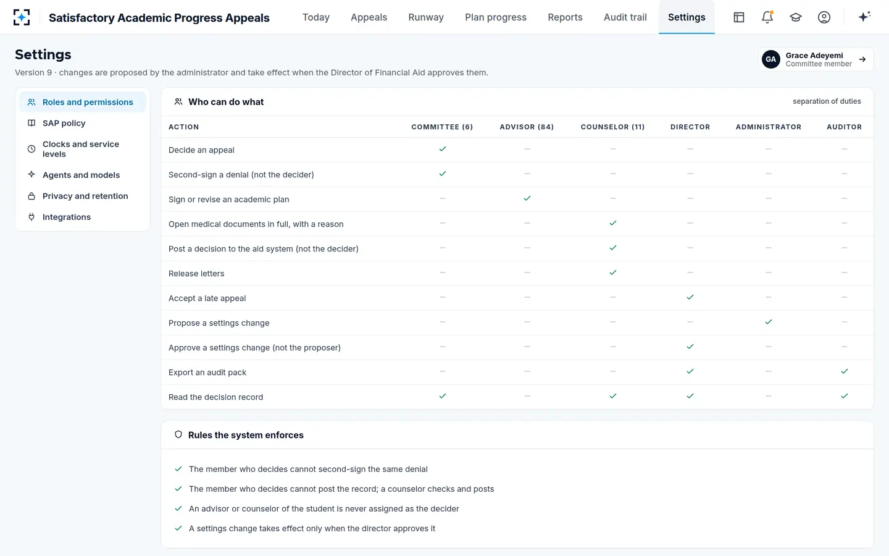Click the people icon beside Who can do what
889x556 pixels.
click(178, 102)
